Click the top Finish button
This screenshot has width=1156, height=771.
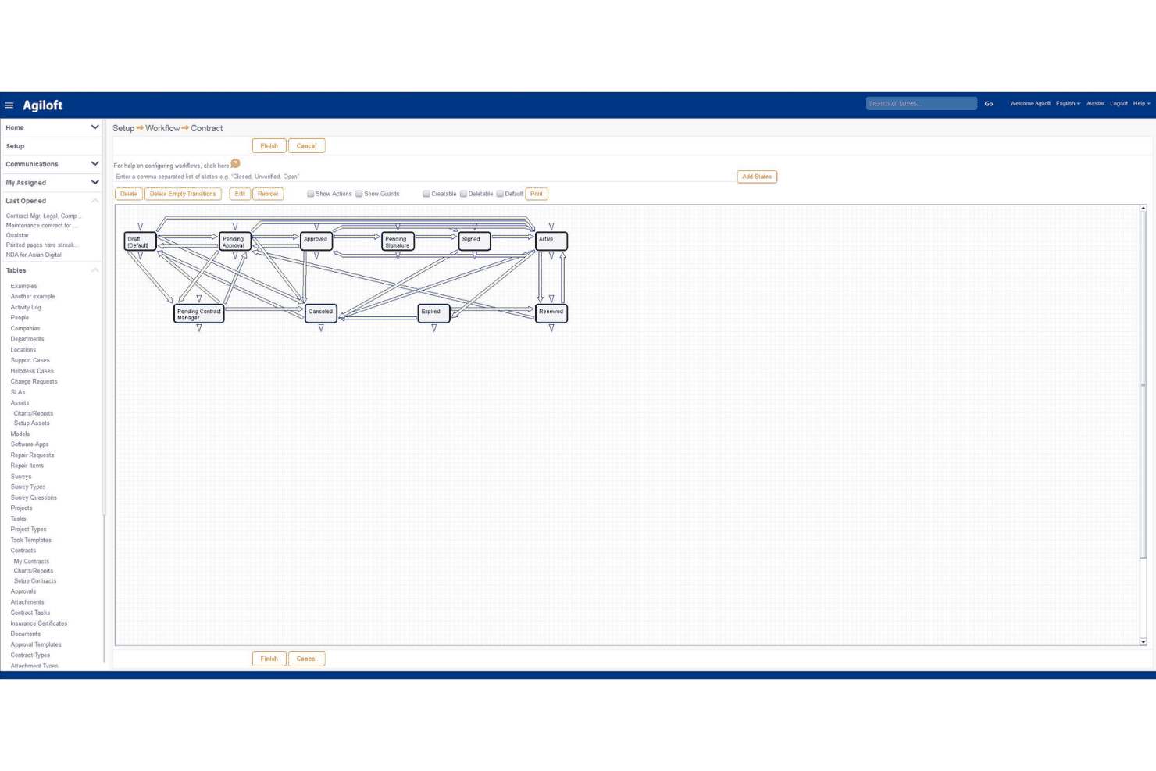[x=269, y=146]
